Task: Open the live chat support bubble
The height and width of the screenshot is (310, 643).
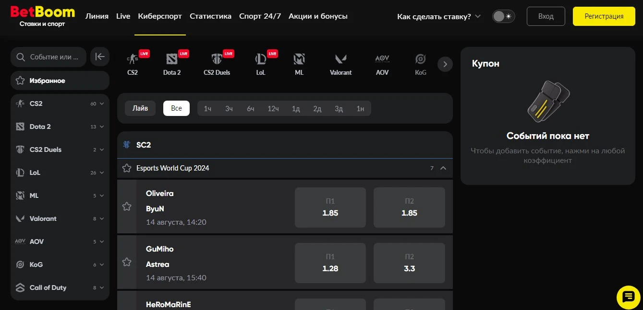Action: point(628,297)
